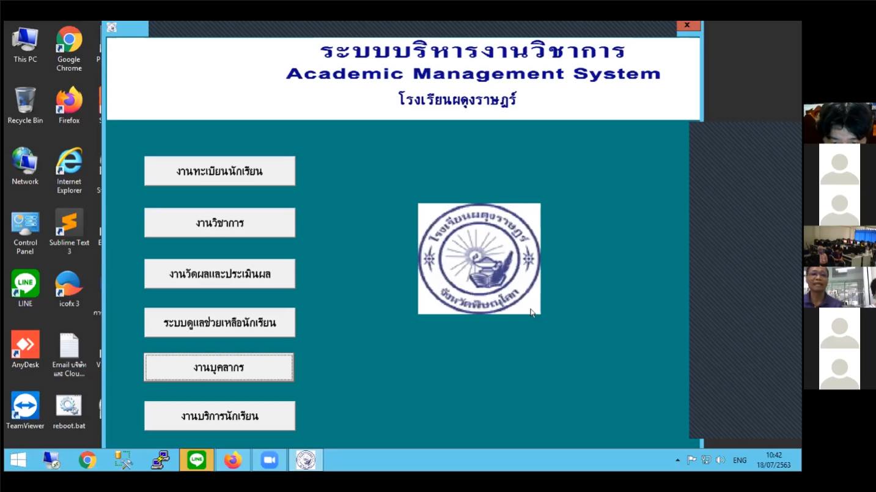Open งานบริการนักเรียน module
Image resolution: width=876 pixels, height=492 pixels.
point(219,416)
